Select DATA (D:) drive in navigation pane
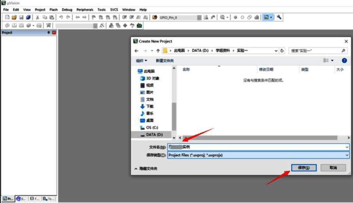The width and height of the screenshot is (353, 203). pos(154,134)
